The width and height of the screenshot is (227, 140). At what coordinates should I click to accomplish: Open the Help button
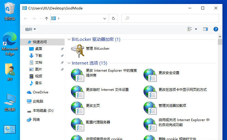coord(216,29)
